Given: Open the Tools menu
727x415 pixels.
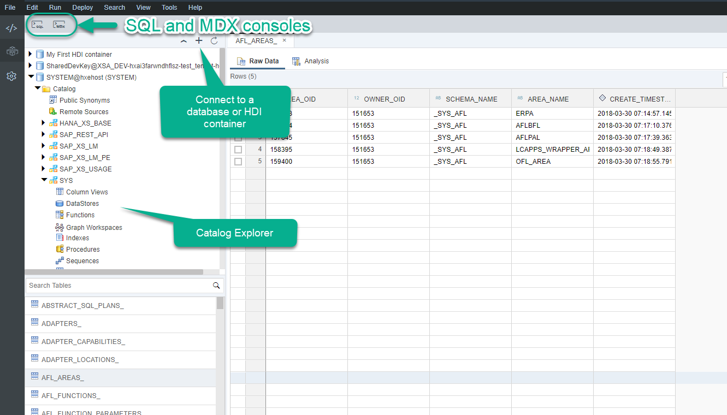Looking at the screenshot, I should (x=169, y=8).
